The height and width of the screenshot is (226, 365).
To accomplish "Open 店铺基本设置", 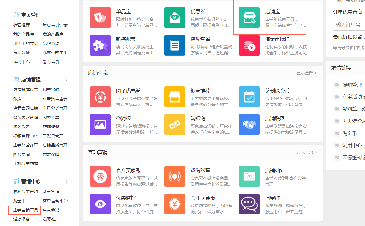I will click(26, 90).
